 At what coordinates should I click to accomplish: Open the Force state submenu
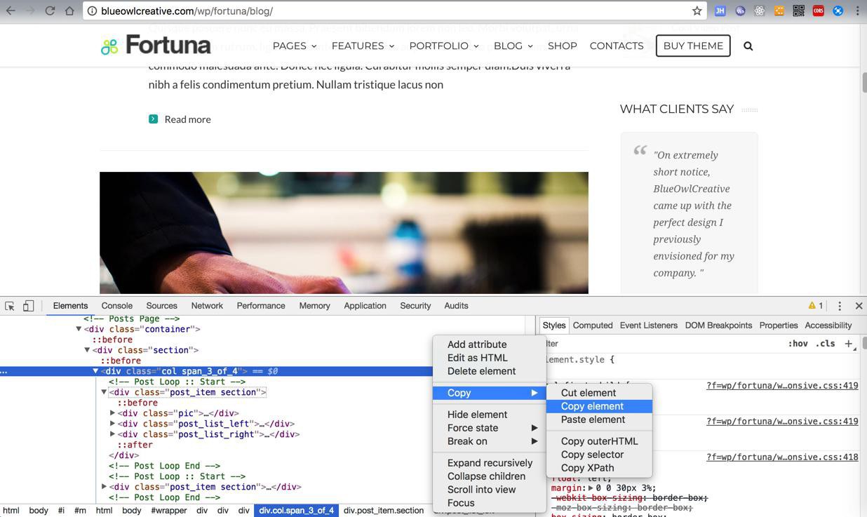click(489, 428)
